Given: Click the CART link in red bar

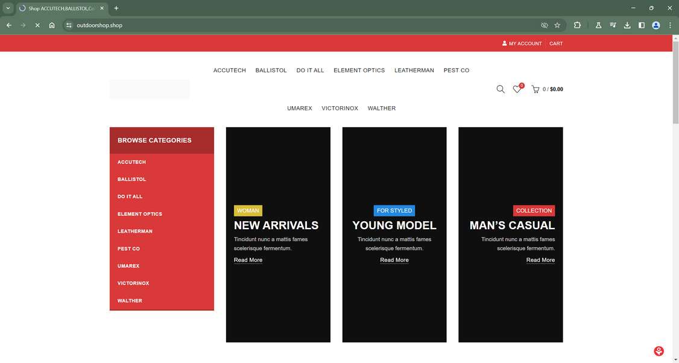Looking at the screenshot, I should click(556, 43).
